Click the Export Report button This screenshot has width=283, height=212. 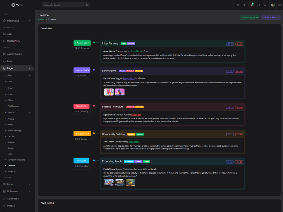pos(271,17)
